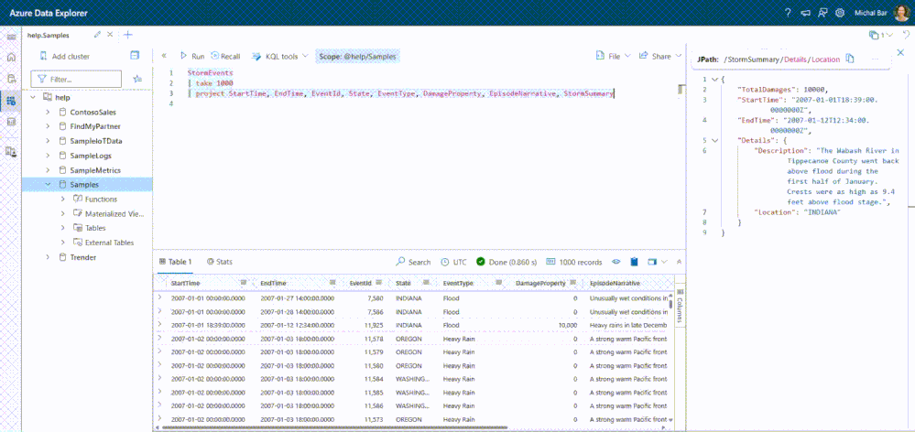
Task: Run the query
Action: 192,57
